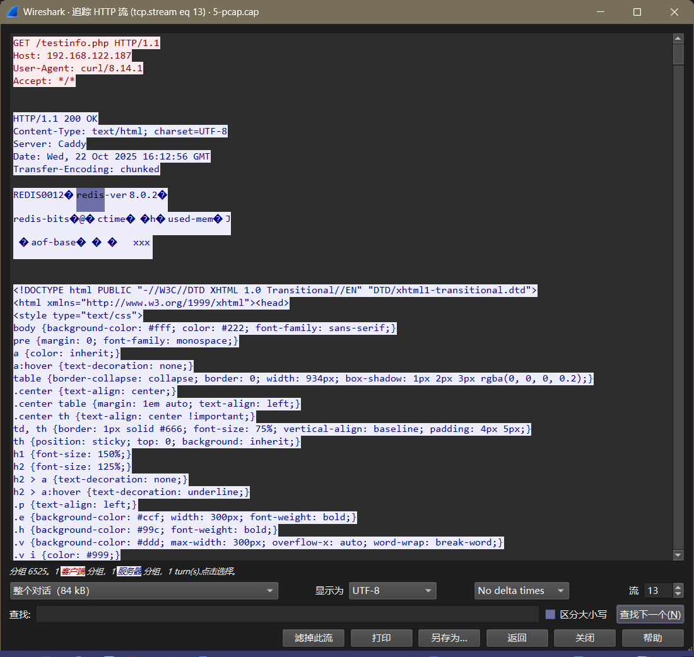Click the Content-Type: text/html header line

121,131
